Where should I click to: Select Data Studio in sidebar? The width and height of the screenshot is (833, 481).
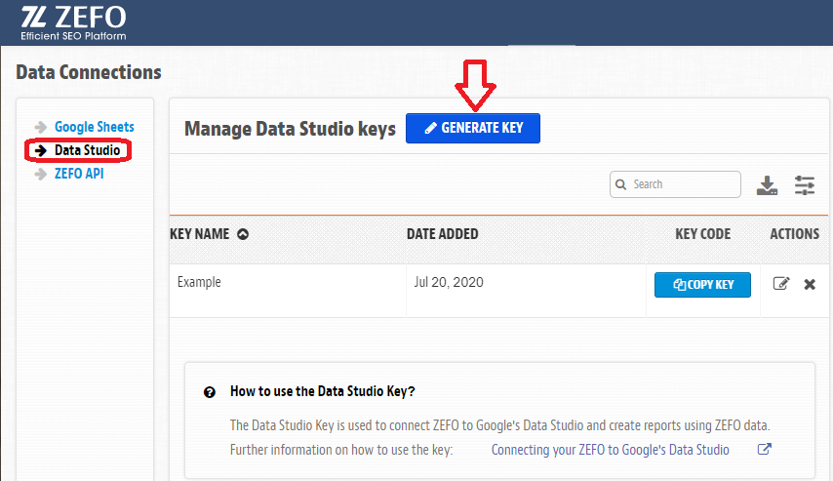coord(87,150)
